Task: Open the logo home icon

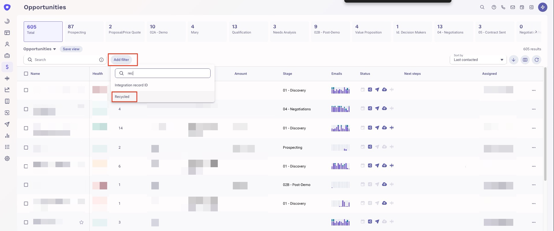Action: pos(7,7)
